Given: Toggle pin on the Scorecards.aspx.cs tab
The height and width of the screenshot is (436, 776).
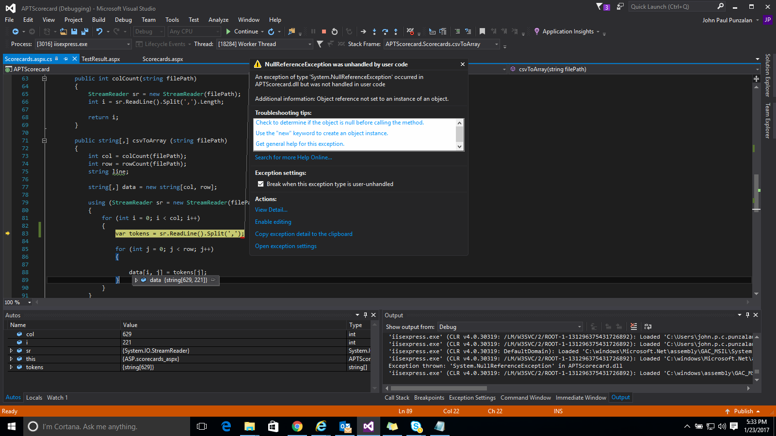Looking at the screenshot, I should [x=65, y=59].
